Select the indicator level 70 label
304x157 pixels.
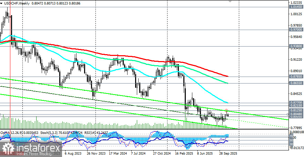coord(291,137)
